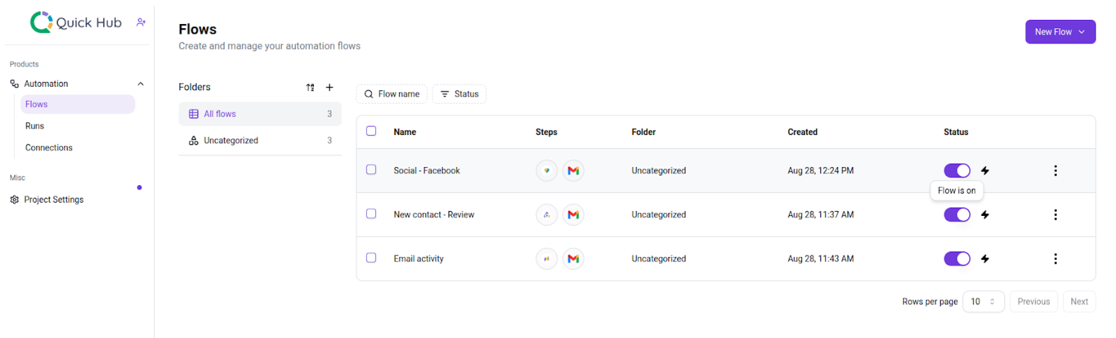
Task: Collapse the Automation section
Action: point(140,84)
